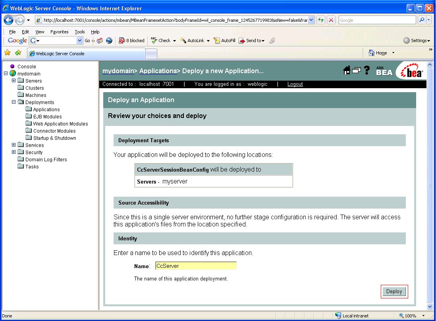Click the Google toolbar logo
The width and height of the screenshot is (436, 321).
tap(17, 41)
